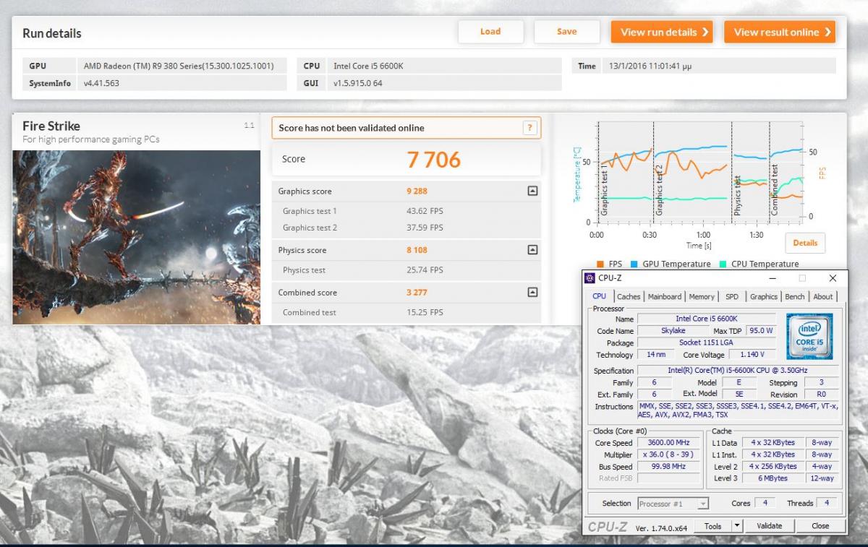This screenshot has height=547, width=868.
Task: Collapse the Physics score section
Action: (x=532, y=250)
